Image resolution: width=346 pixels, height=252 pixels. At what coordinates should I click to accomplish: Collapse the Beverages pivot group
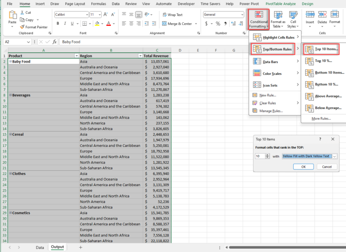(10, 95)
